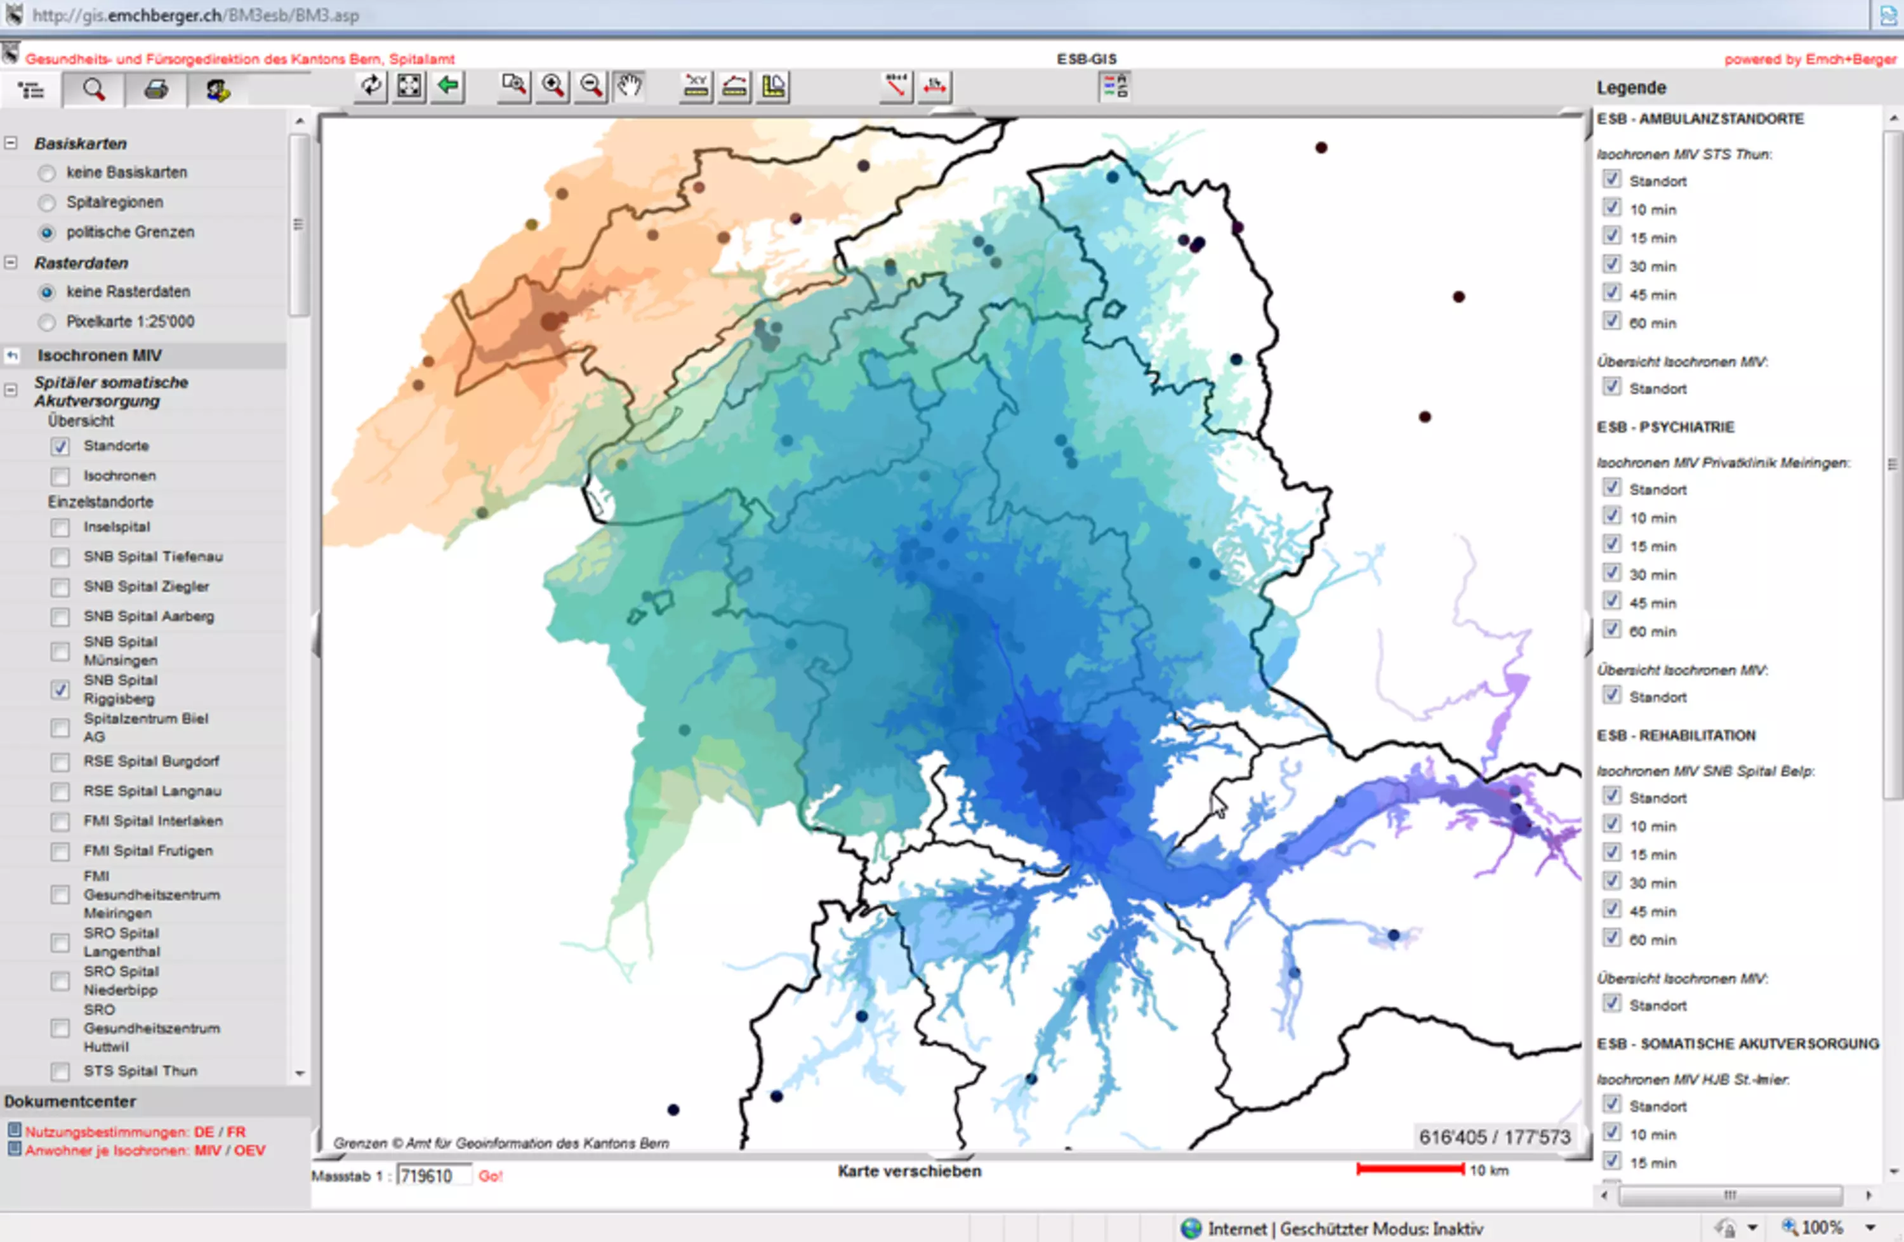
Task: Enable the Inselspital checkbox
Action: pyautogui.click(x=60, y=527)
